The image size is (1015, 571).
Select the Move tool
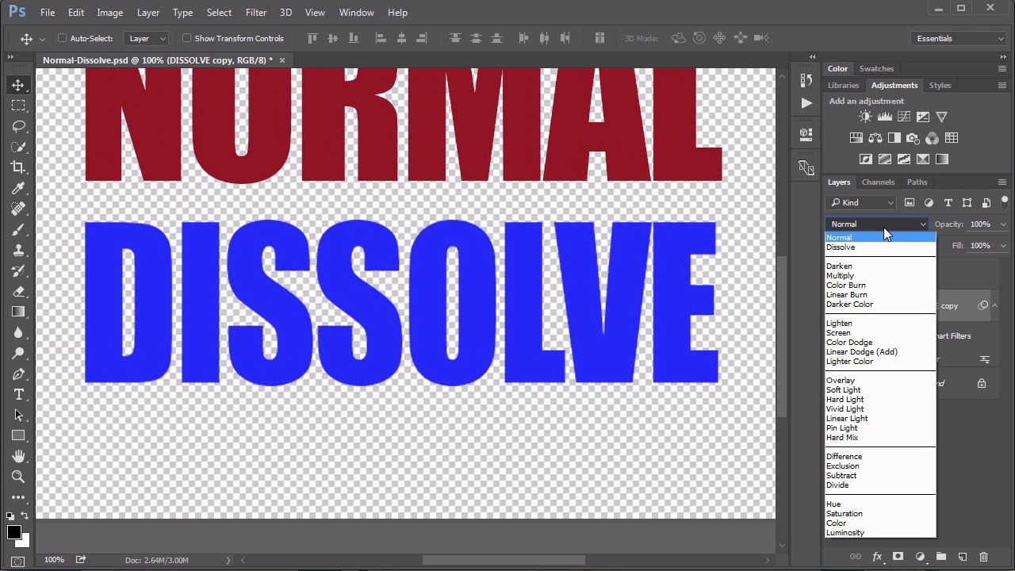click(x=18, y=85)
